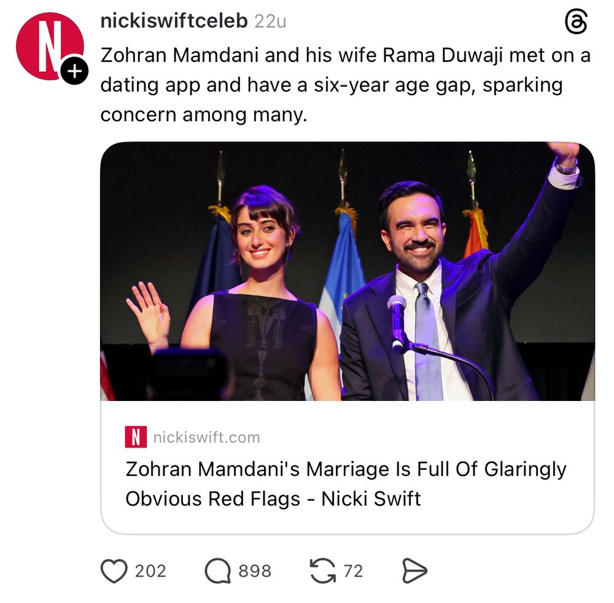Click the 22u post timestamp
Screen dimensions: 614x603
[x=270, y=21]
